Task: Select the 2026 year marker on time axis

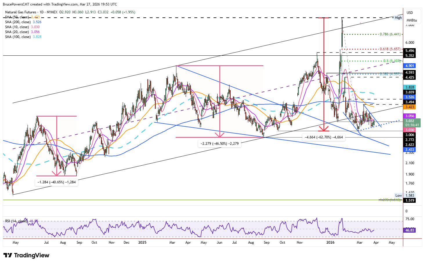Action: point(330,243)
